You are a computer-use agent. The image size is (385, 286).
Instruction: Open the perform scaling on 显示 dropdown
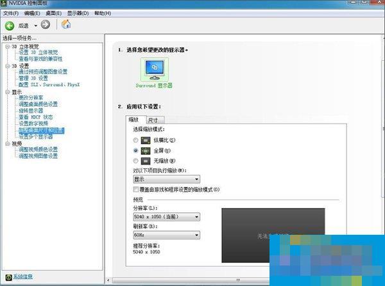click(166, 179)
